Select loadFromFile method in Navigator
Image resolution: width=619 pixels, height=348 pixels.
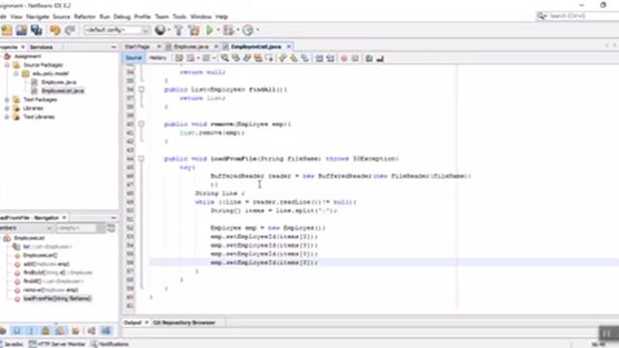[57, 299]
